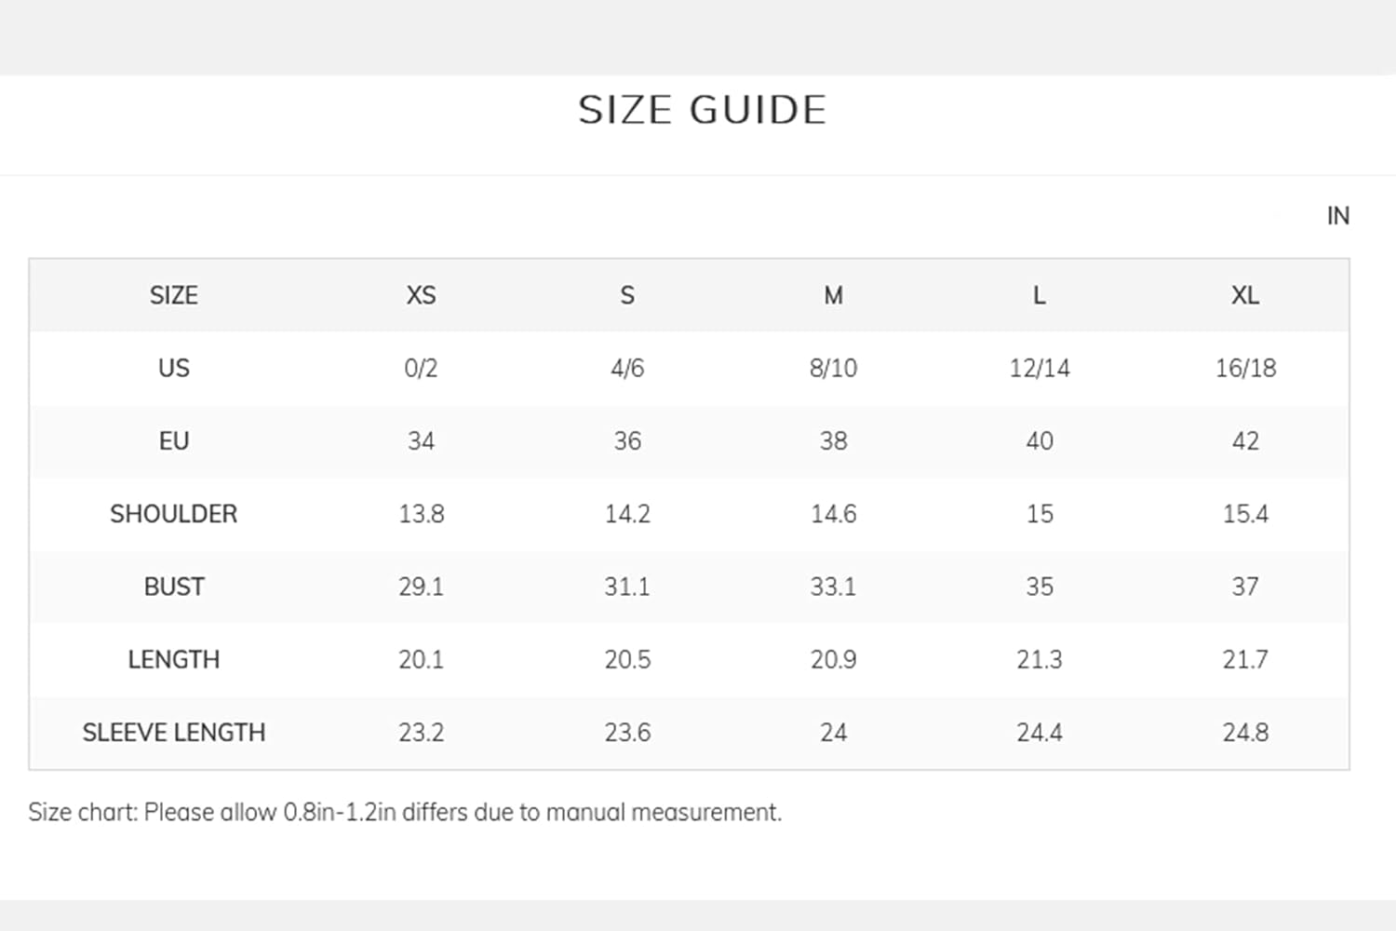Click the SIZE row label
The image size is (1396, 931).
click(x=174, y=295)
